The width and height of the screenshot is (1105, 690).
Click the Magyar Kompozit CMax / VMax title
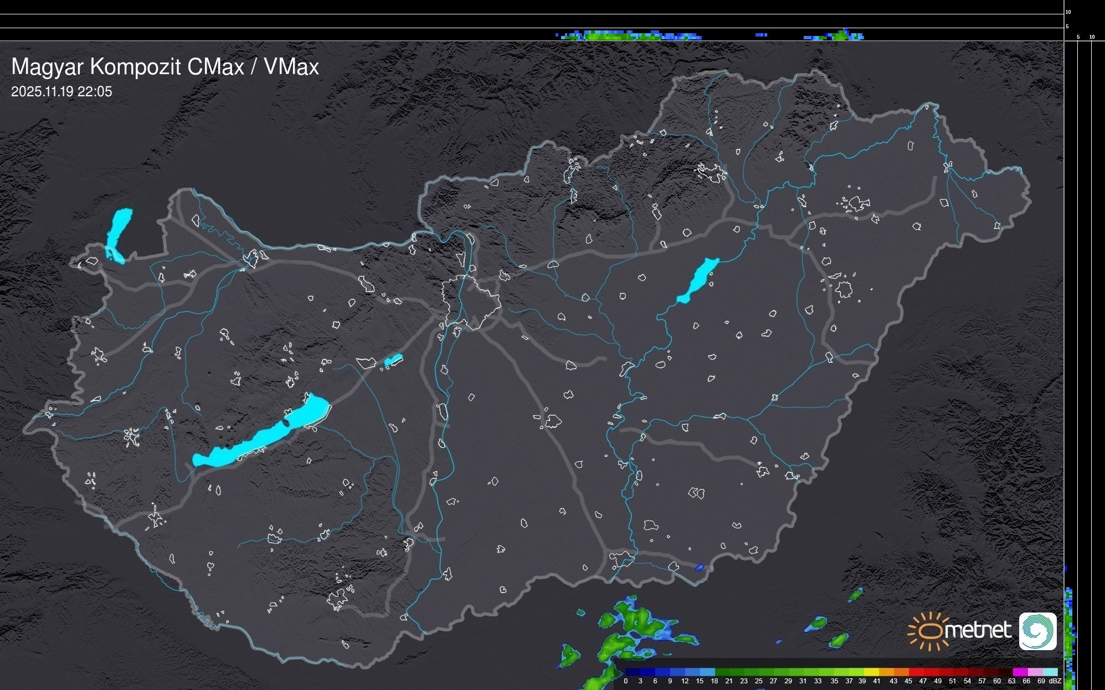point(165,67)
